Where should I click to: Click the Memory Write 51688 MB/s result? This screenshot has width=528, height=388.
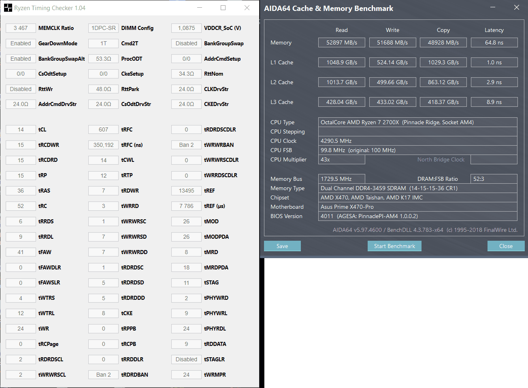392,42
